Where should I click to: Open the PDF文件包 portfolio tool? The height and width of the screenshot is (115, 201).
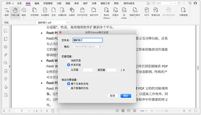82,12
